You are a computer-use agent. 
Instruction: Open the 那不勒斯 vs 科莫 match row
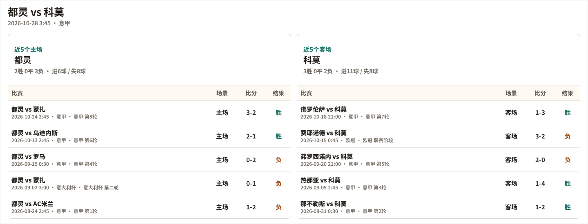click(x=439, y=207)
